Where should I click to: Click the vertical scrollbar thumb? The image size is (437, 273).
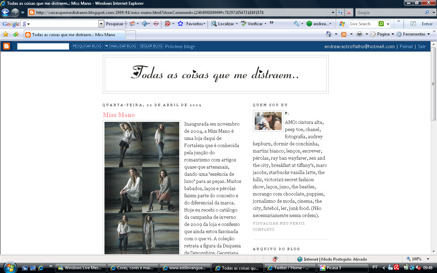[x=434, y=84]
